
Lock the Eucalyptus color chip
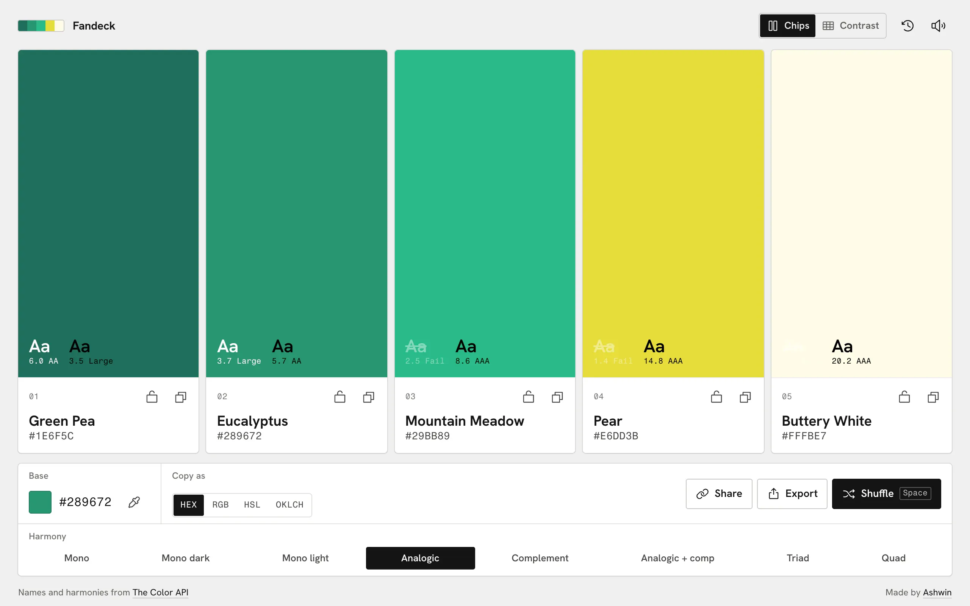pyautogui.click(x=340, y=397)
